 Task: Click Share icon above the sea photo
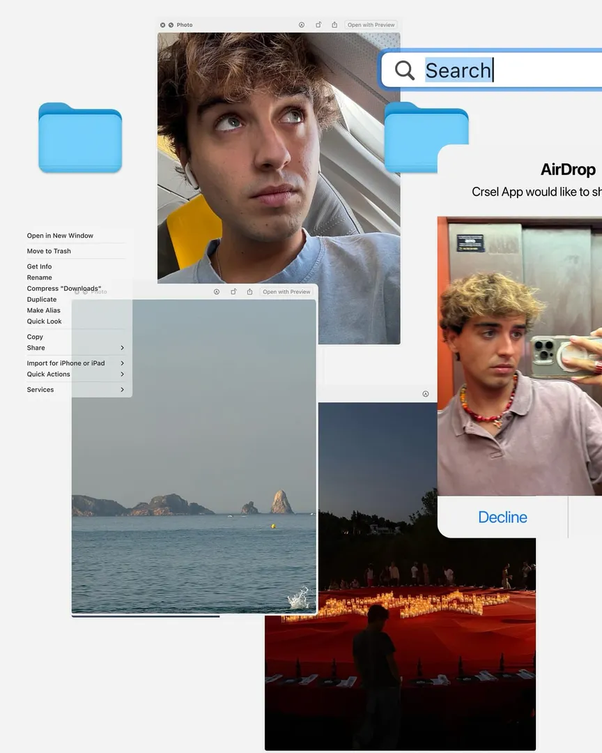click(x=249, y=291)
